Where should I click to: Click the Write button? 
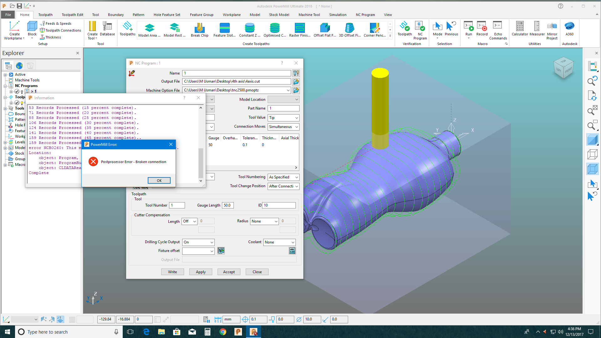click(172, 272)
